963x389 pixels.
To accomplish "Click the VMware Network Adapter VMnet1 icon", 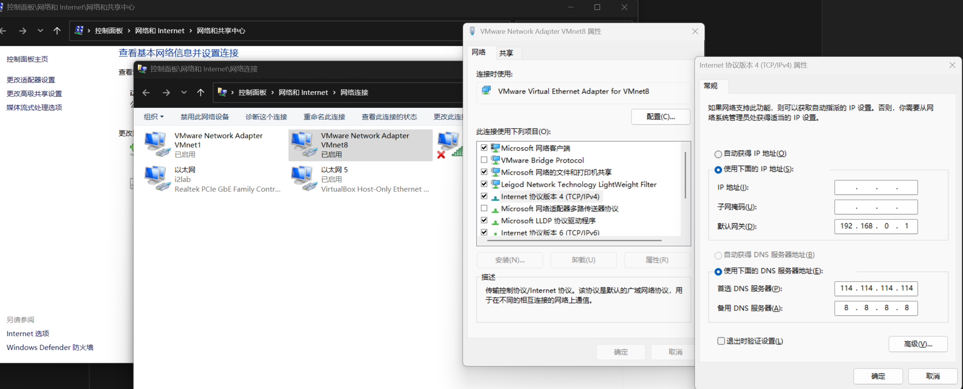I will pos(157,144).
